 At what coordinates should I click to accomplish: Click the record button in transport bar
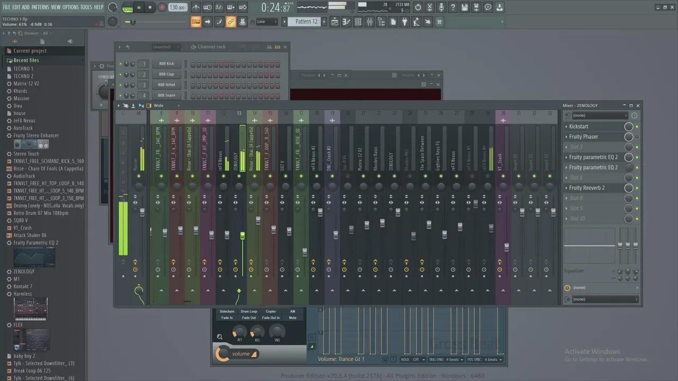[163, 7]
